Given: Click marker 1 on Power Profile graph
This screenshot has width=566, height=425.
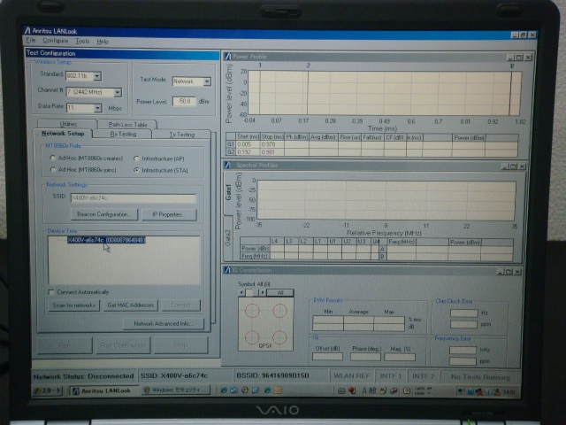Looking at the screenshot, I should click(260, 66).
